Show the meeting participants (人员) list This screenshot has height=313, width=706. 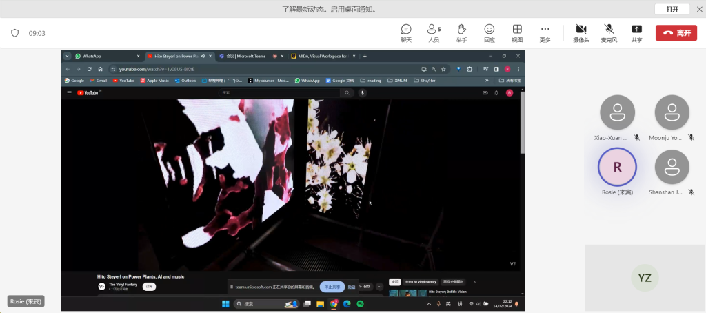click(434, 33)
